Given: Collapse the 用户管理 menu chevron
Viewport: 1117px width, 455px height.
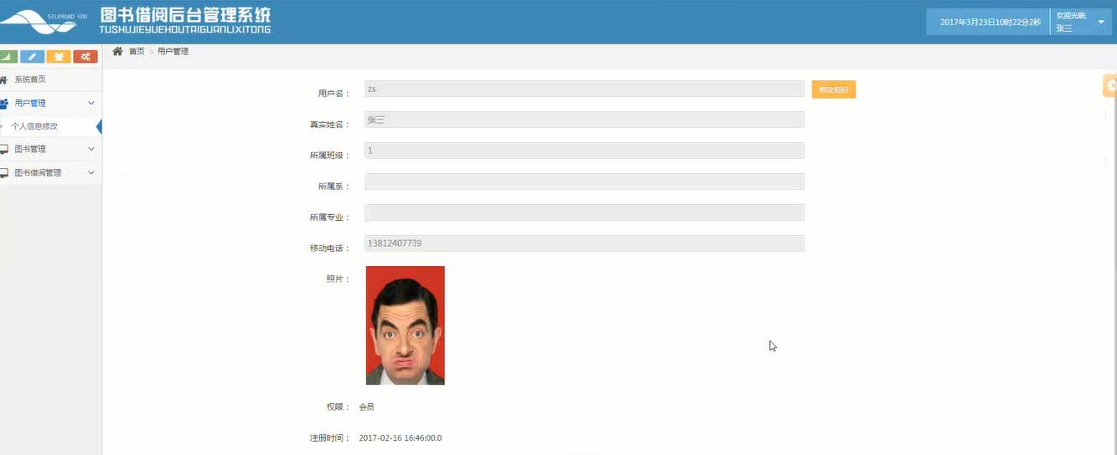Looking at the screenshot, I should (91, 103).
